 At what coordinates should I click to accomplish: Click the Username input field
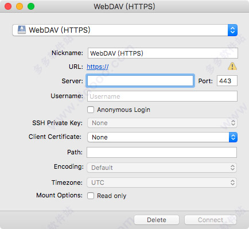[162, 96]
